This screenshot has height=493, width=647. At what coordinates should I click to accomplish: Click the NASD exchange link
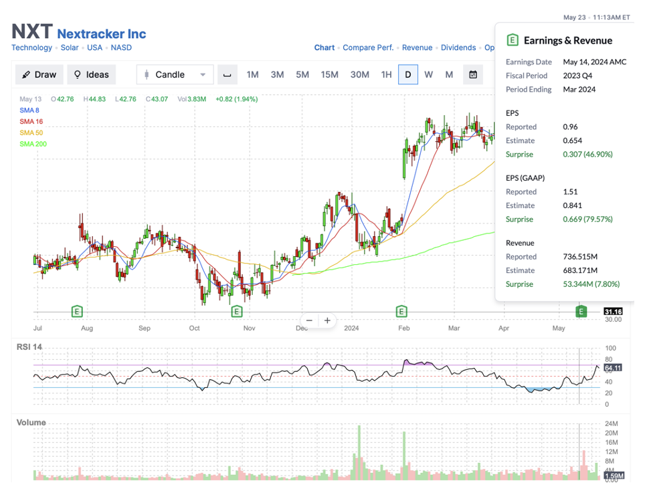pos(121,47)
